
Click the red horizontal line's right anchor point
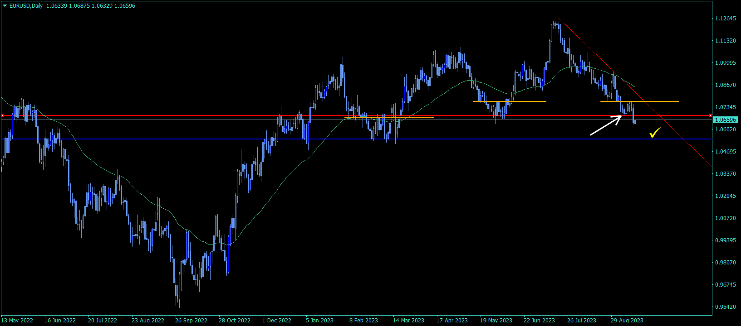710,115
